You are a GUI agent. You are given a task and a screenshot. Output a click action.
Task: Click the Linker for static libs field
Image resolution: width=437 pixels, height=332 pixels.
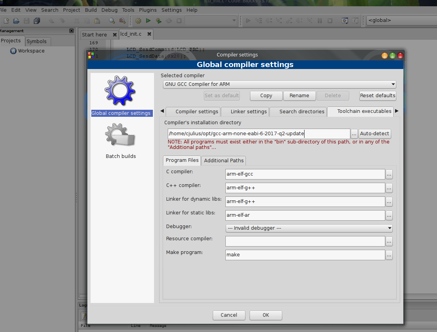click(305, 215)
